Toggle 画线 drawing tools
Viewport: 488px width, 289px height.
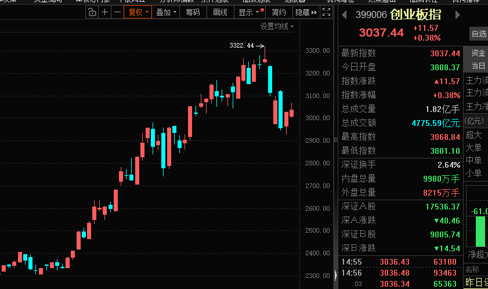point(220,12)
